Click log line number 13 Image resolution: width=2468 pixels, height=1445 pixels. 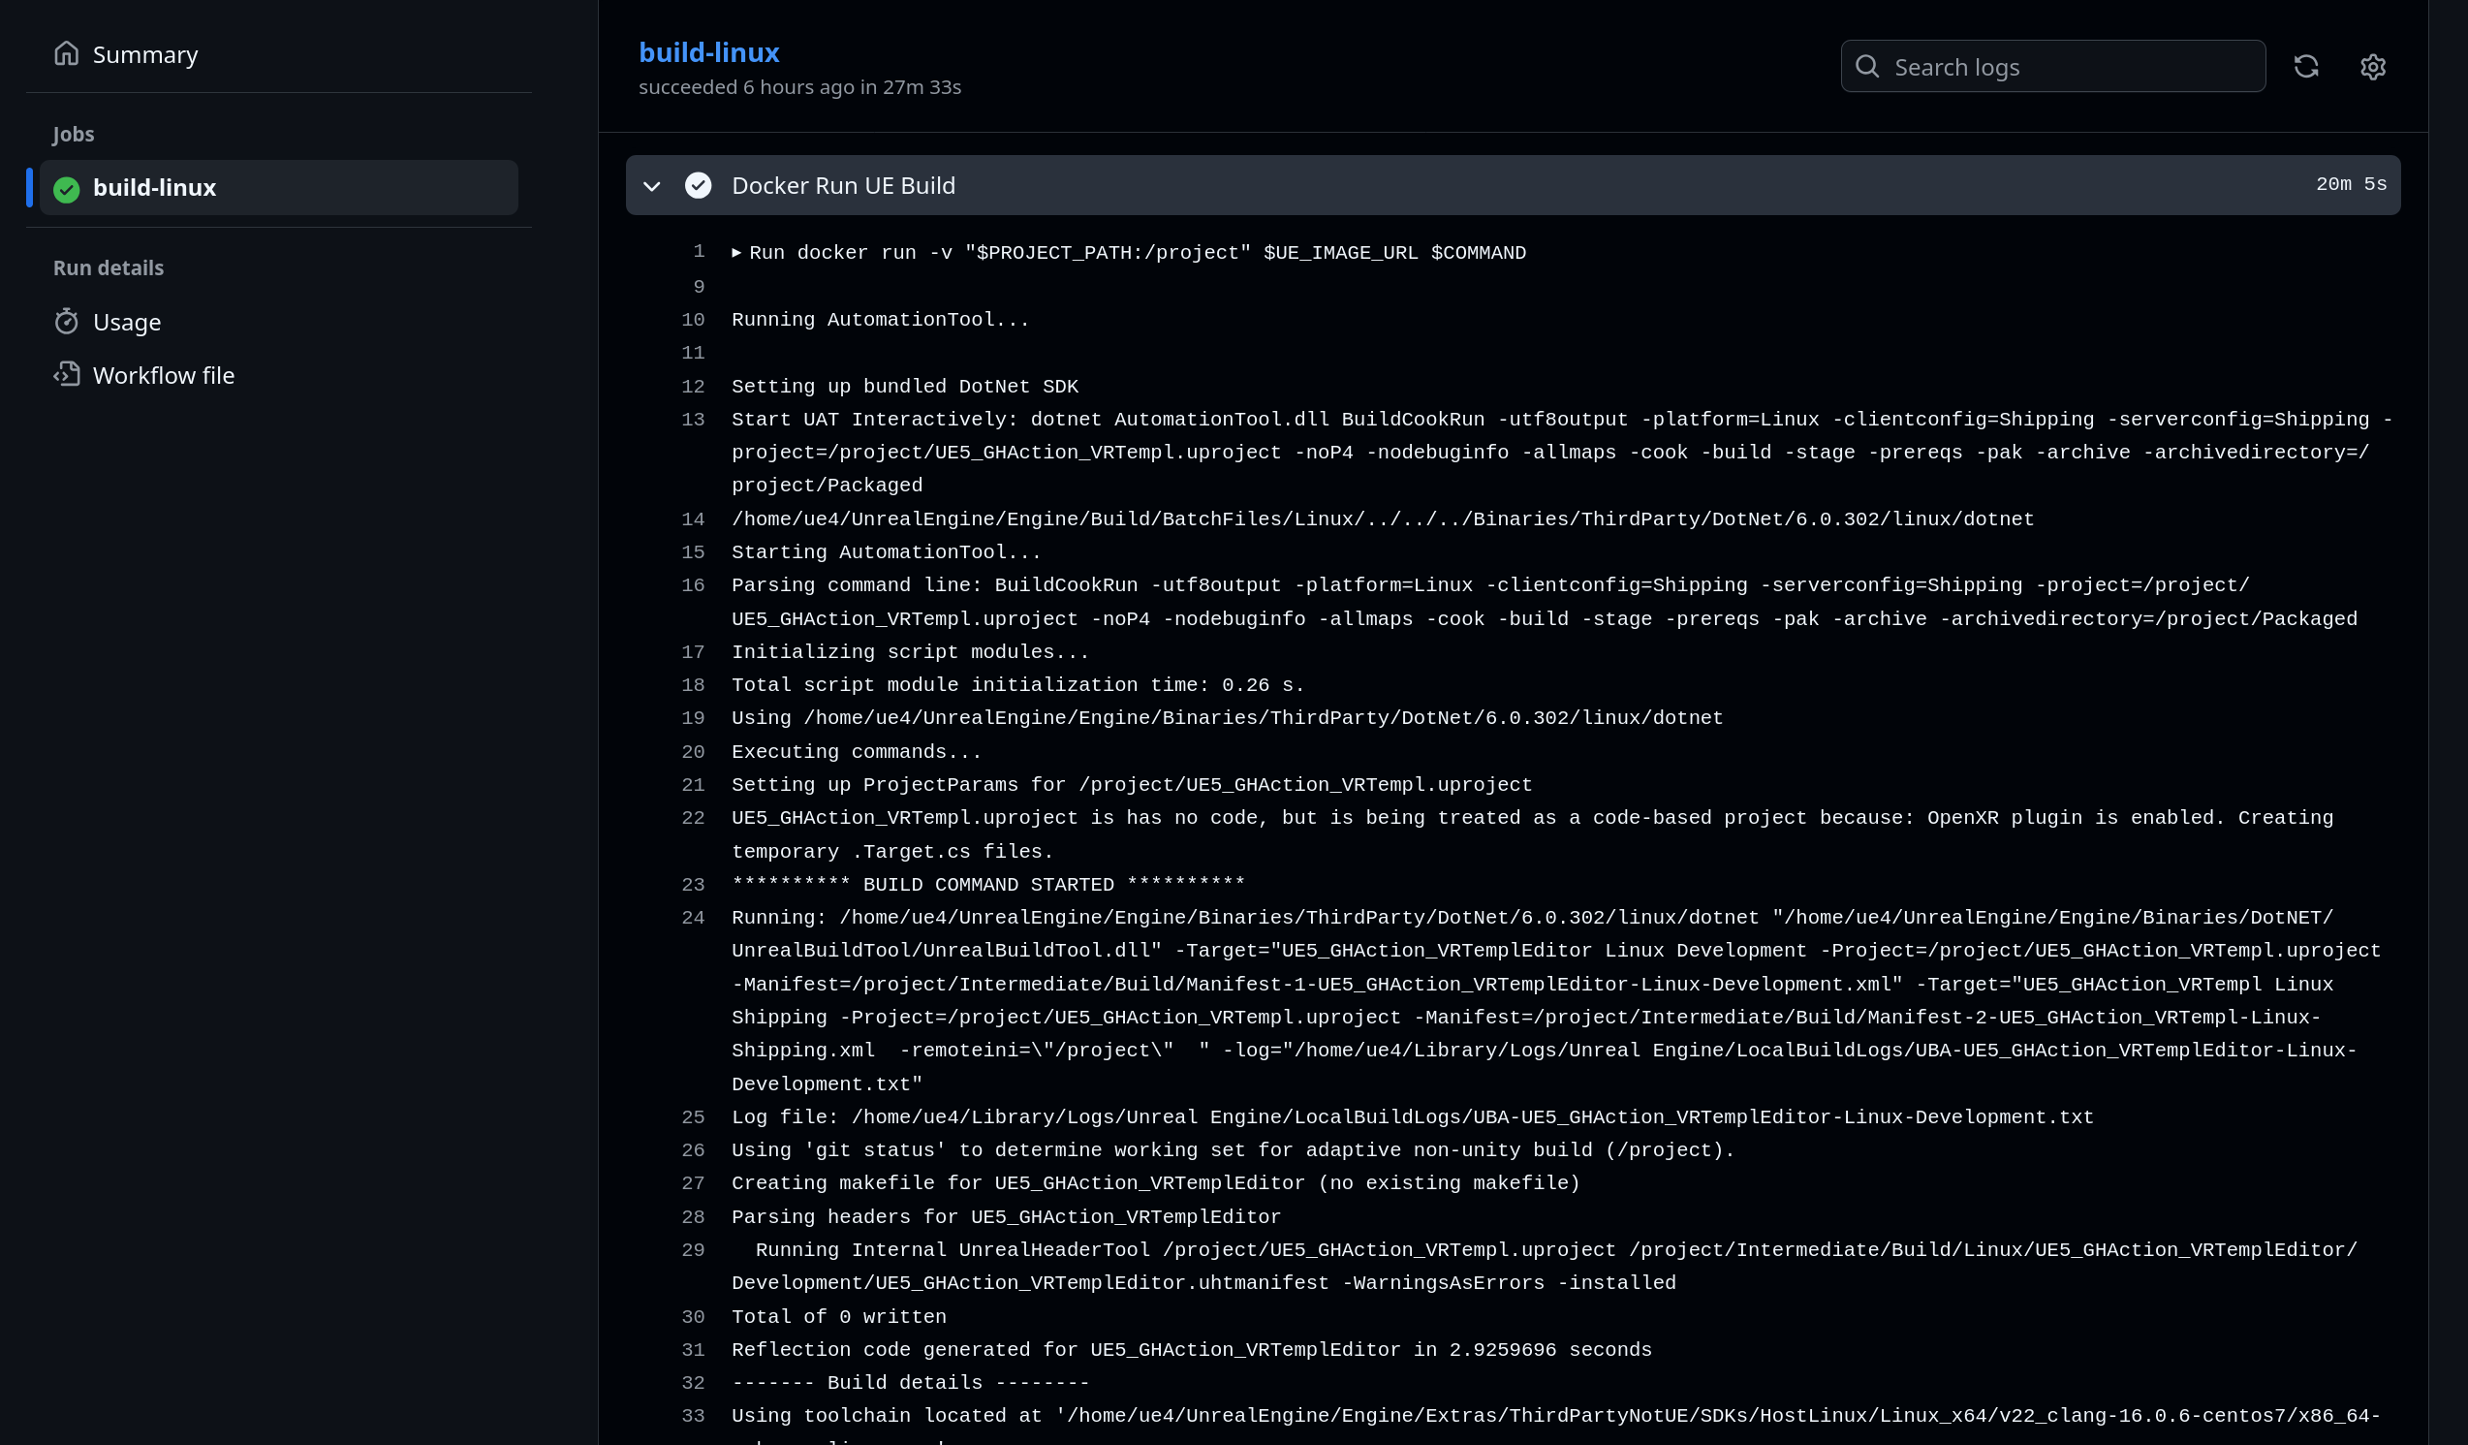[693, 420]
